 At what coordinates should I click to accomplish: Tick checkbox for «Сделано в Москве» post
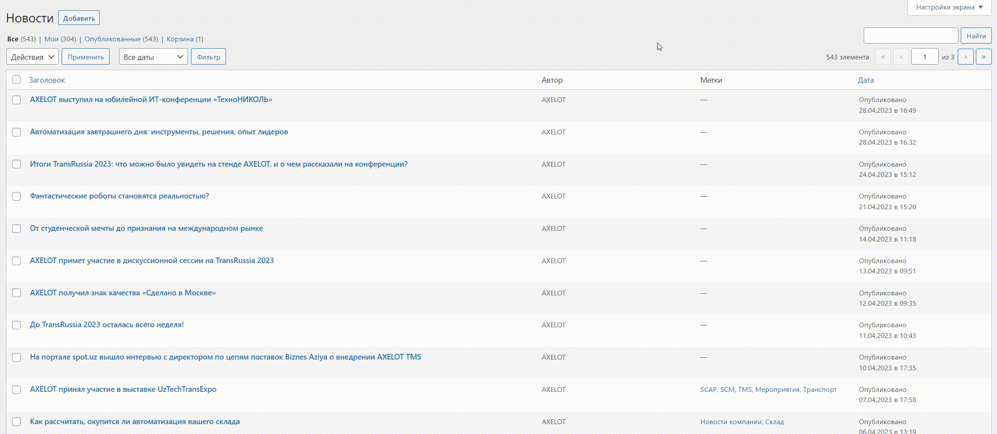tap(16, 293)
